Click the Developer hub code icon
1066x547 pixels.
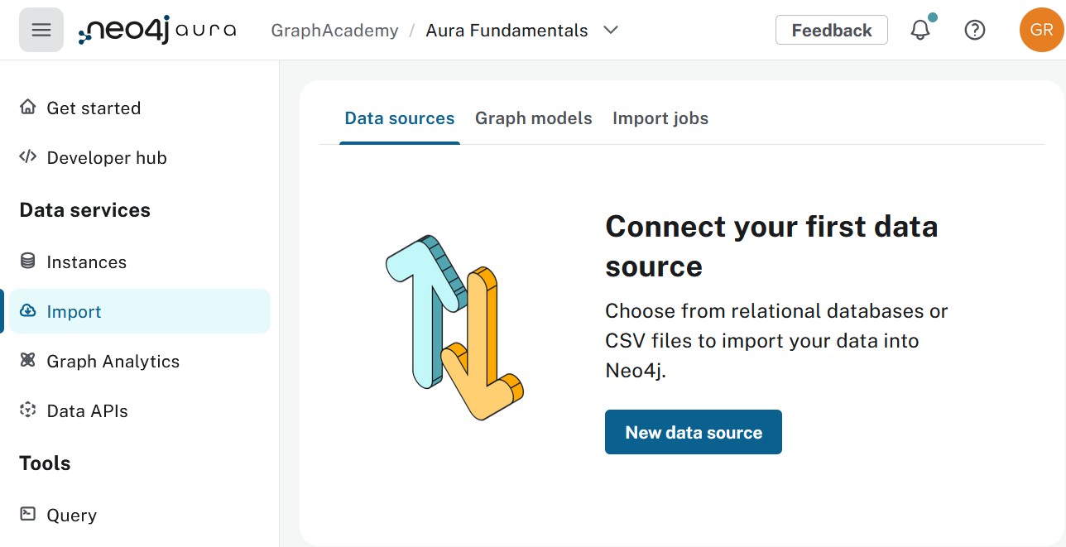[x=27, y=157]
